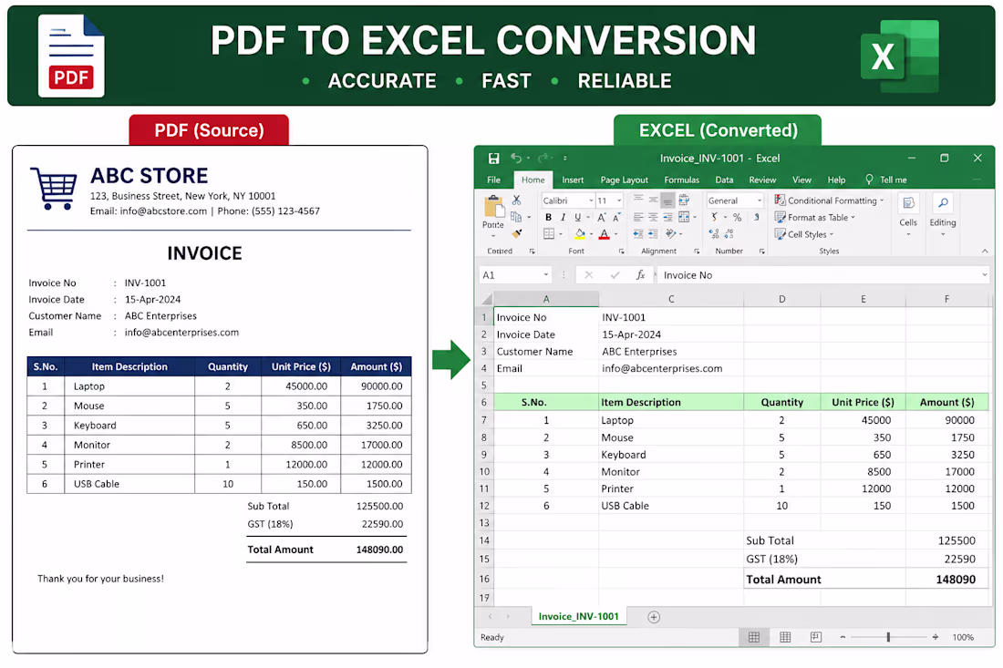Select the Invoice_INV-1001 sheet tab
This screenshot has width=1003, height=668.
pos(578,616)
